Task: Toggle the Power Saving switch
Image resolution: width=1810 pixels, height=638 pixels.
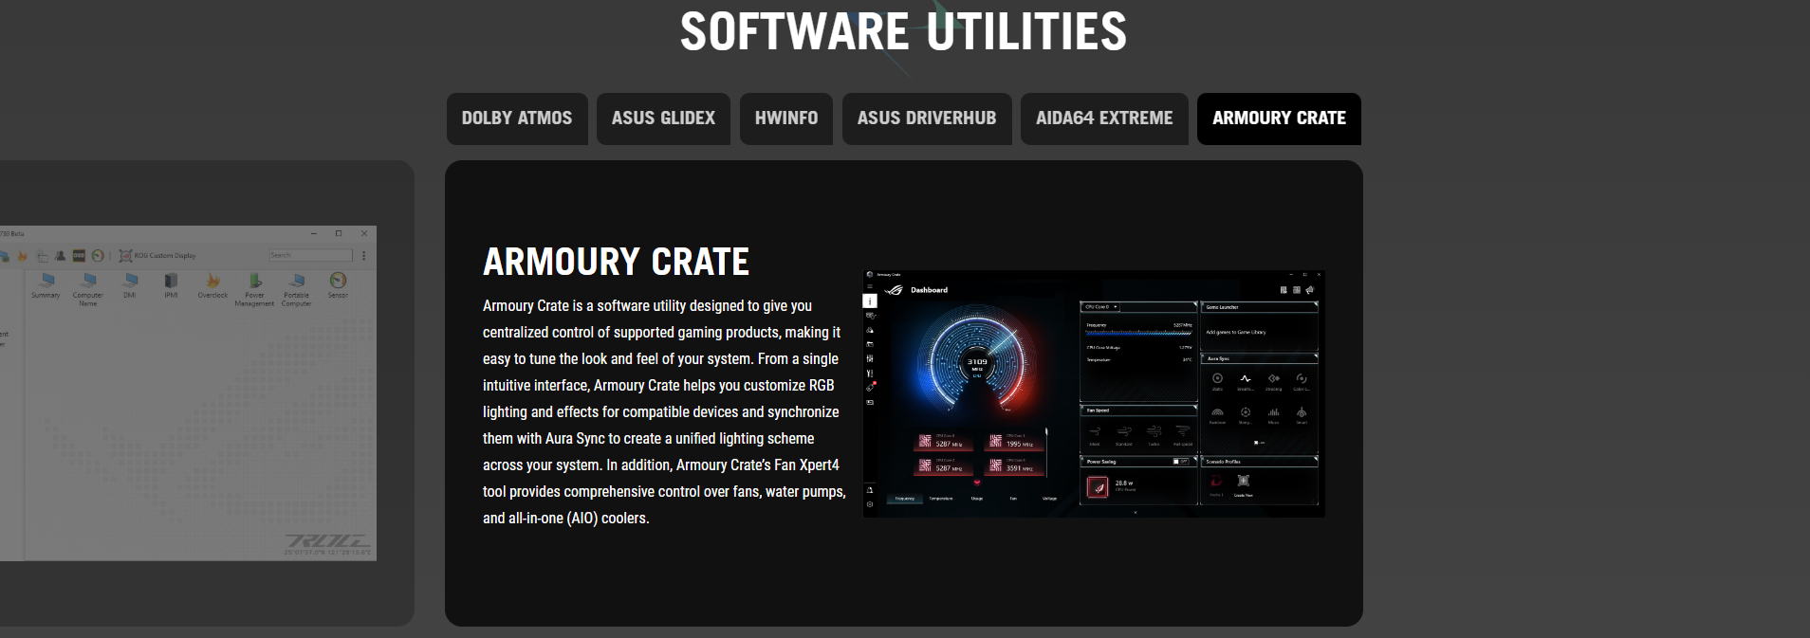Action: point(1181,462)
